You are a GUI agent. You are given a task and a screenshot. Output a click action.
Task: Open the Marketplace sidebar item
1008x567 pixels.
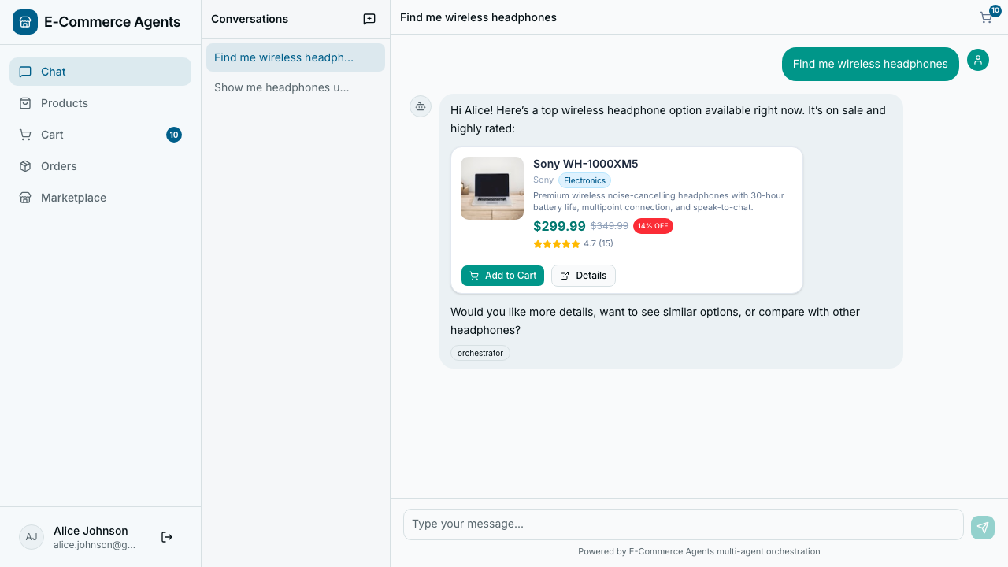click(x=100, y=198)
